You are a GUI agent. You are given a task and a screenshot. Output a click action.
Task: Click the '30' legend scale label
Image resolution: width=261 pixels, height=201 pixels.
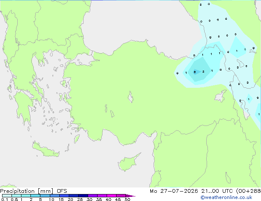[x=89, y=199]
